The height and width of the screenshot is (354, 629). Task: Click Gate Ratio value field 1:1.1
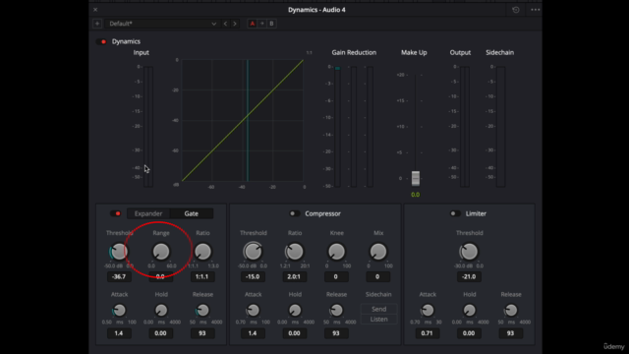point(202,276)
